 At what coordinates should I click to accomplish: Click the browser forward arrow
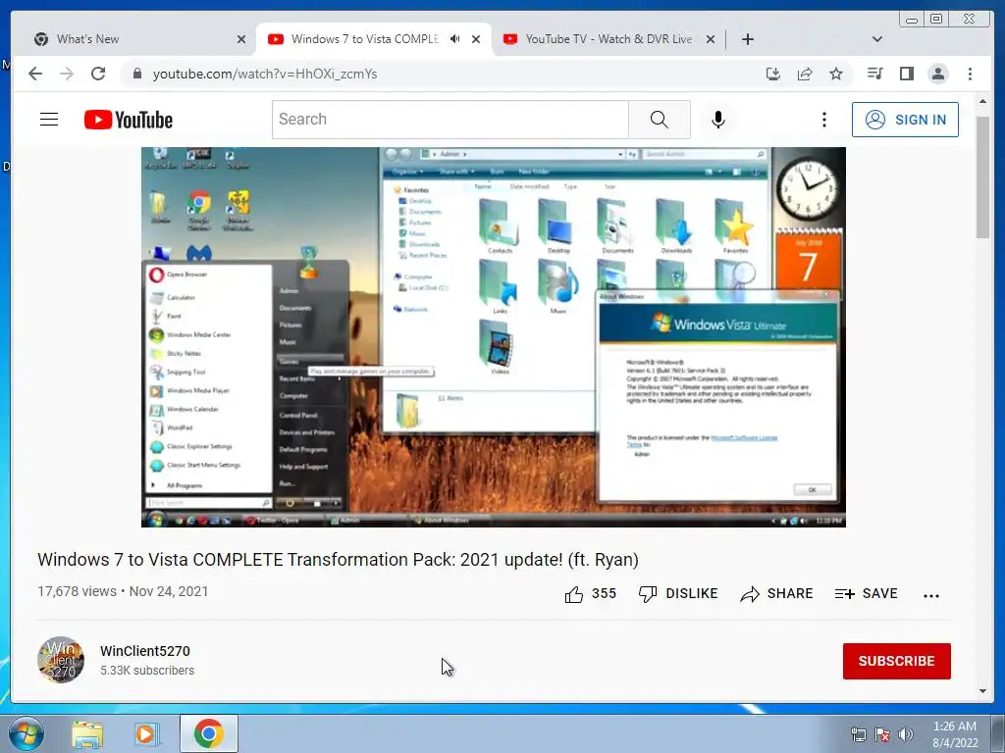click(67, 74)
